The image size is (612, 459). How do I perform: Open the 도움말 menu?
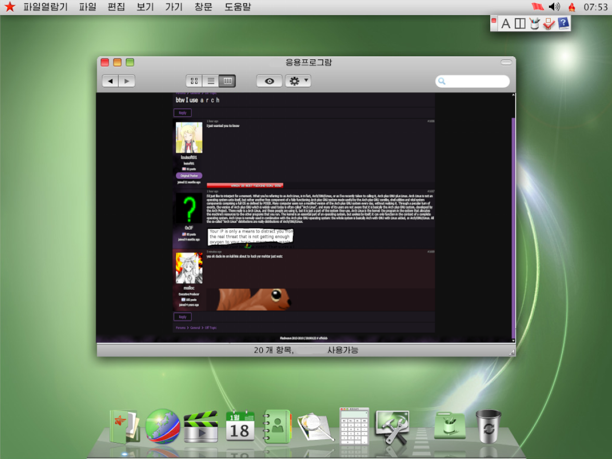[238, 7]
